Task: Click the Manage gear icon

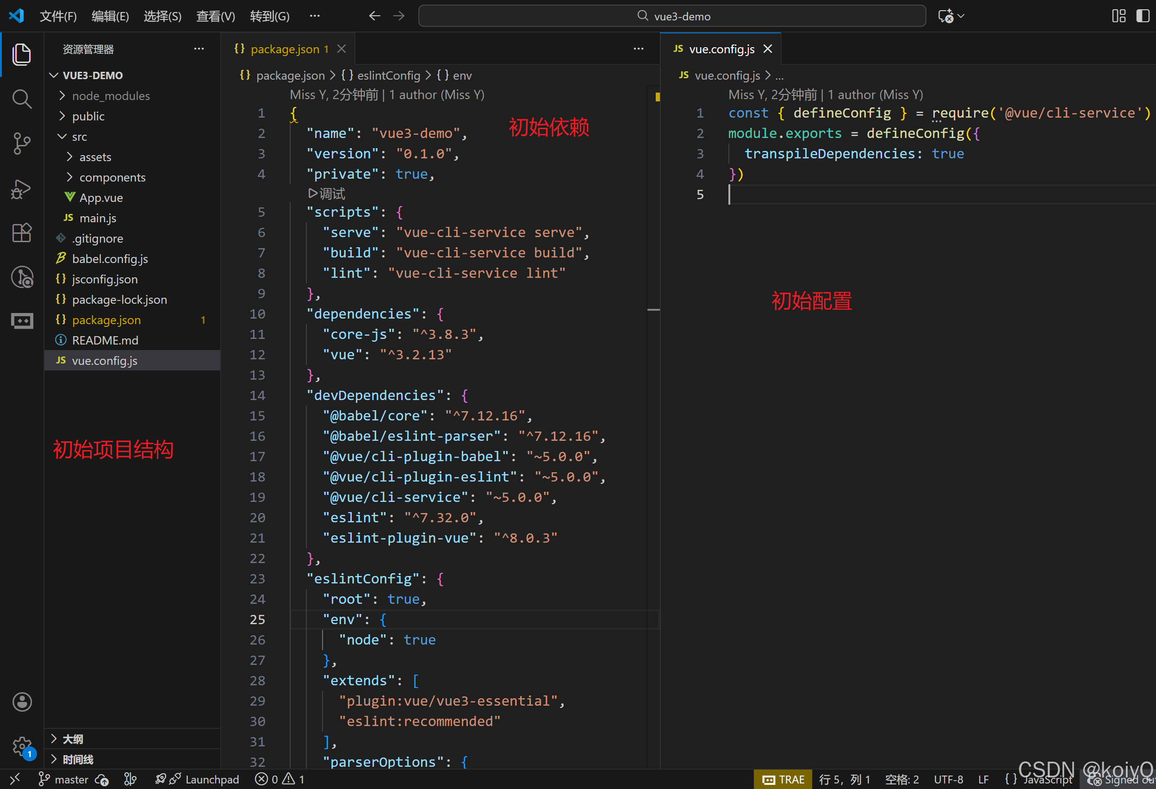Action: point(21,745)
